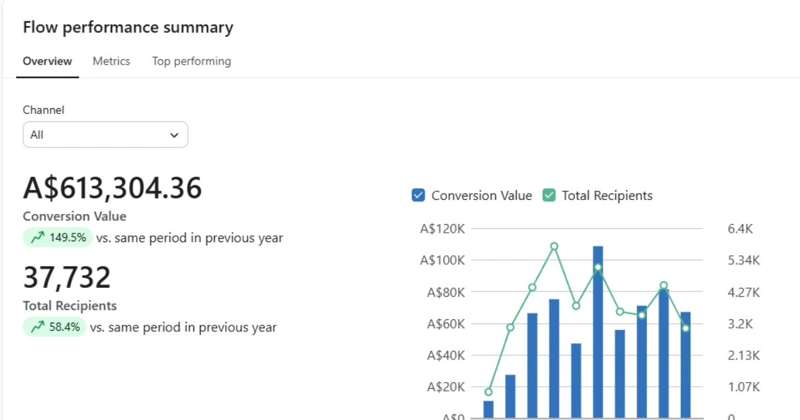Click the A$60K axis label
This screenshot has width=800, height=420.
pos(445,324)
